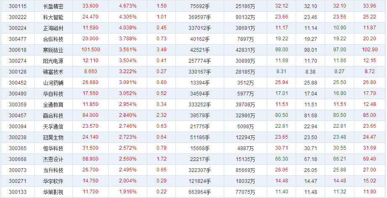This screenshot has height=198, width=387.
Task: Click volume cell 75692手
Action: [200, 6]
